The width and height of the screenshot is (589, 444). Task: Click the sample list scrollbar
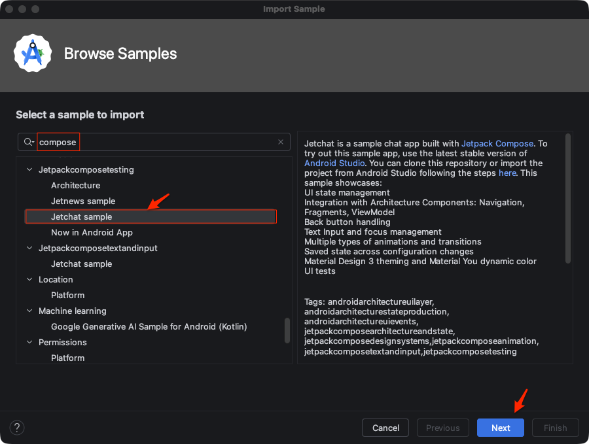click(287, 330)
